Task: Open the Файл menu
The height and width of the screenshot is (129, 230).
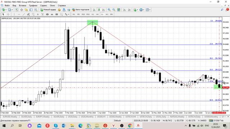Action: click(x=7, y=6)
